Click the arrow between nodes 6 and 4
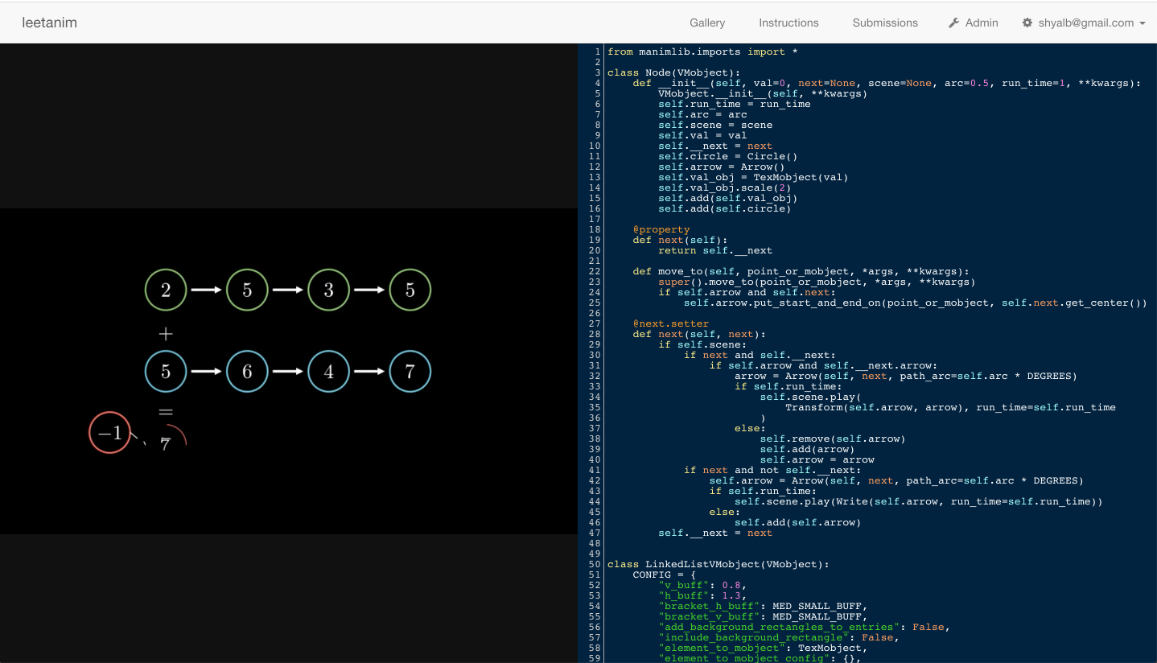1157x663 pixels. (288, 371)
